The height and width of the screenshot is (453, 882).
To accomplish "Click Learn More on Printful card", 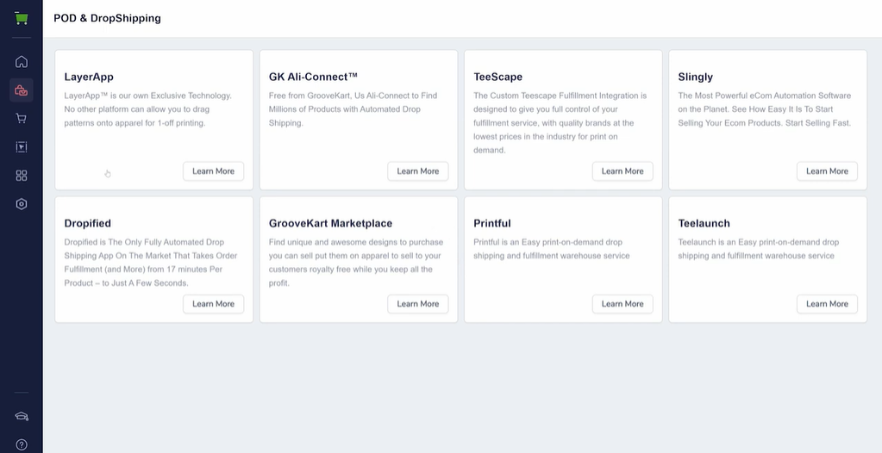I will pos(622,304).
